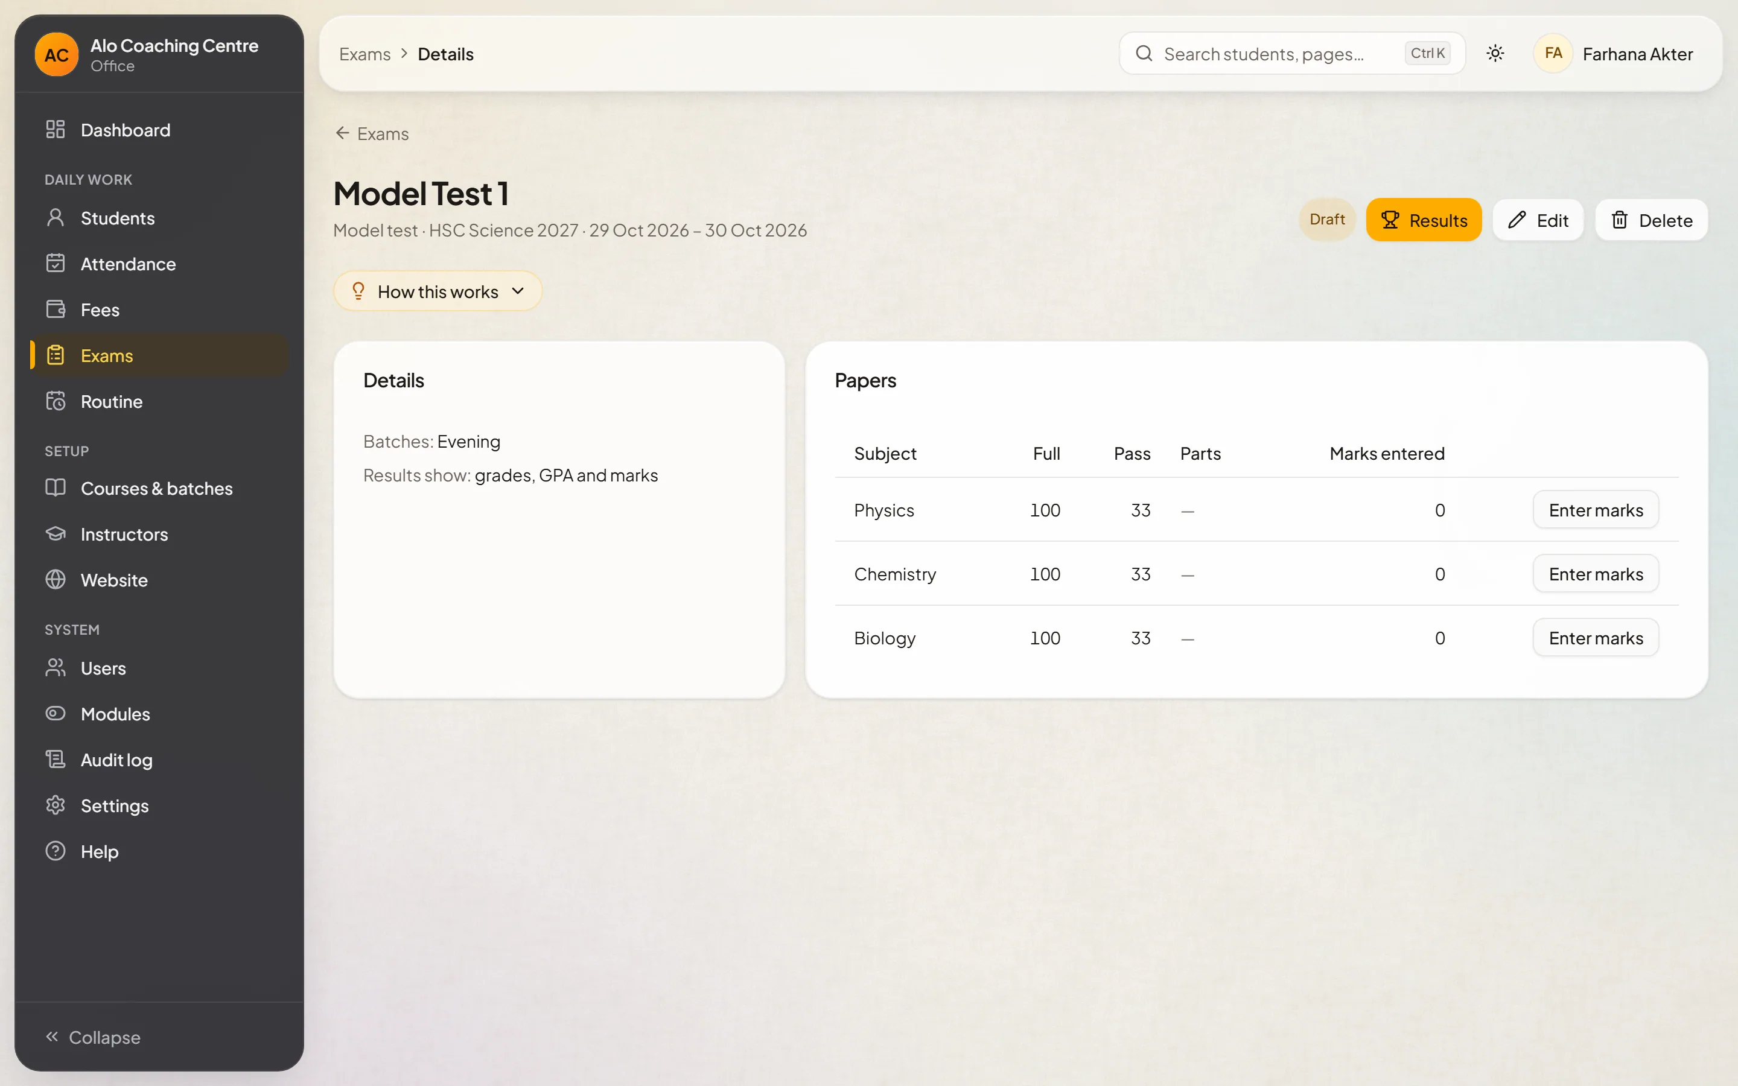The height and width of the screenshot is (1086, 1738).
Task: Click the FA avatar badge
Action: pyautogui.click(x=1553, y=53)
